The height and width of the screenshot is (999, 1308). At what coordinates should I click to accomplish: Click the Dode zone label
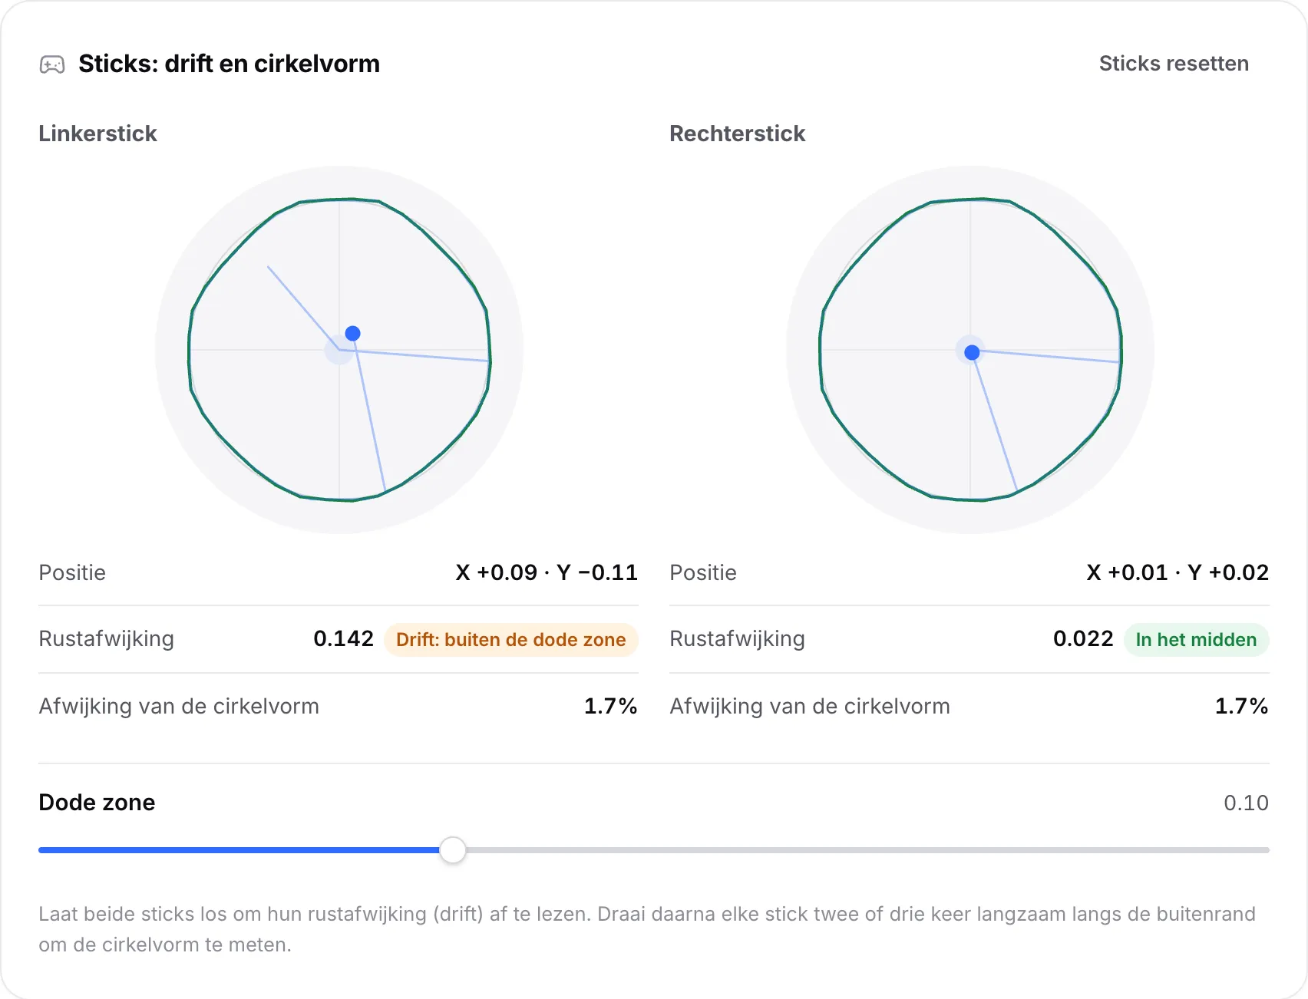tap(97, 803)
